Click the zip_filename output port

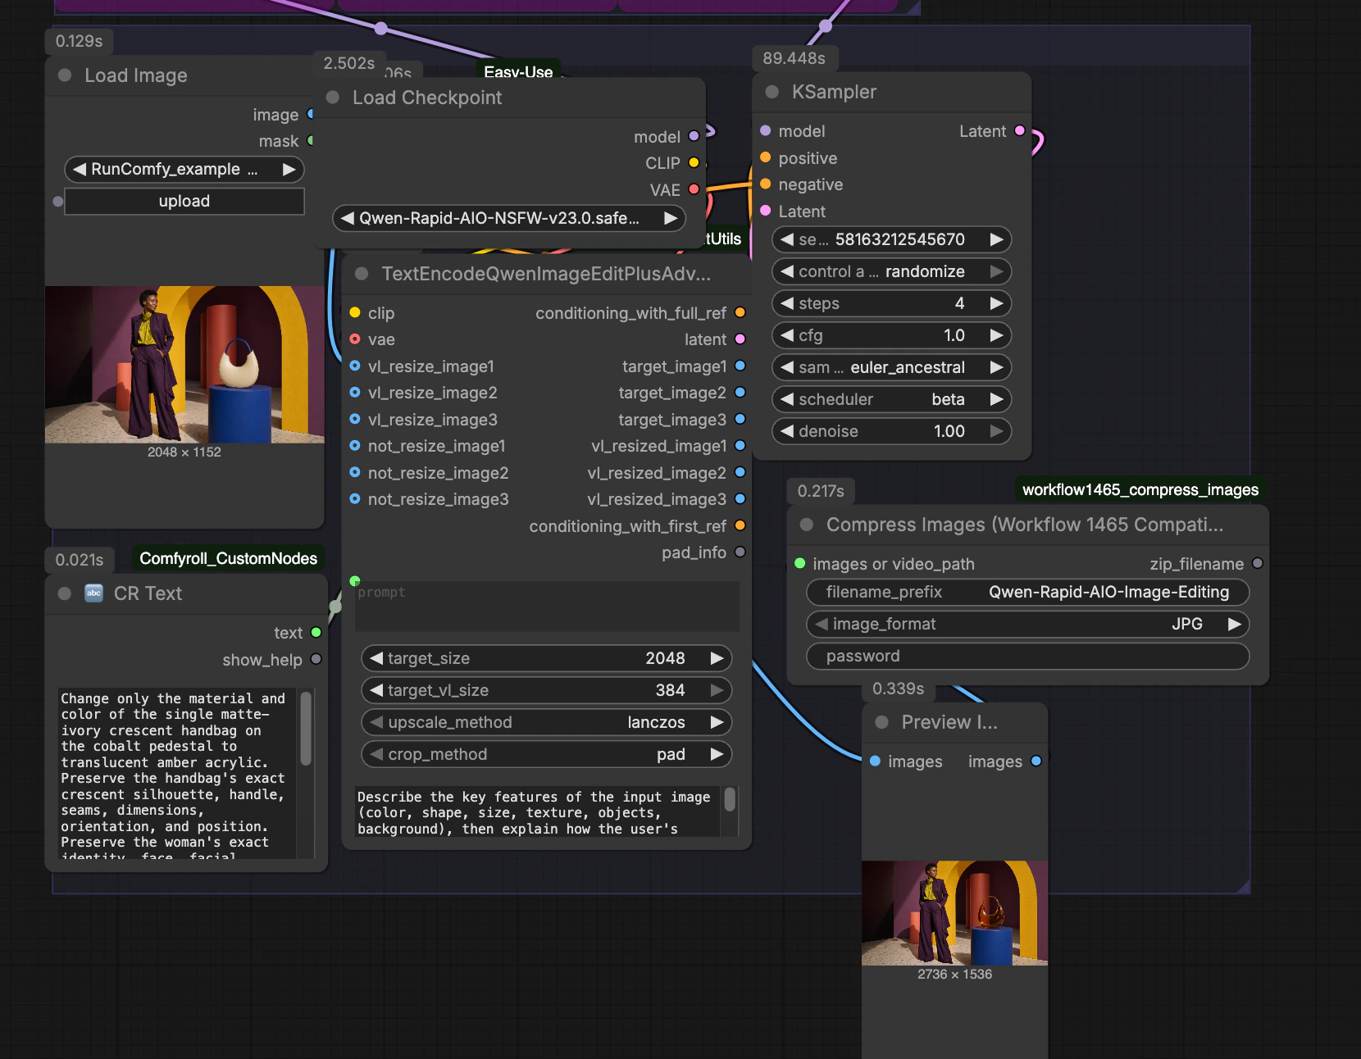point(1258,563)
